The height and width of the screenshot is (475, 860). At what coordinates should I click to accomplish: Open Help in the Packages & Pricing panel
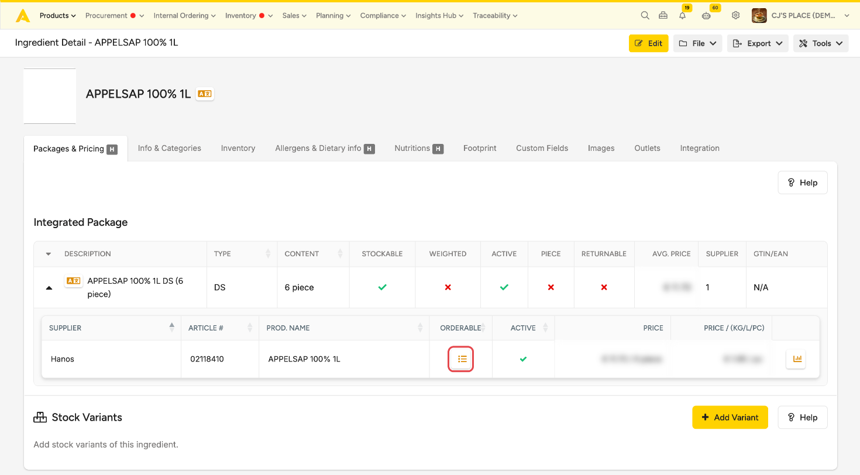[x=803, y=183]
